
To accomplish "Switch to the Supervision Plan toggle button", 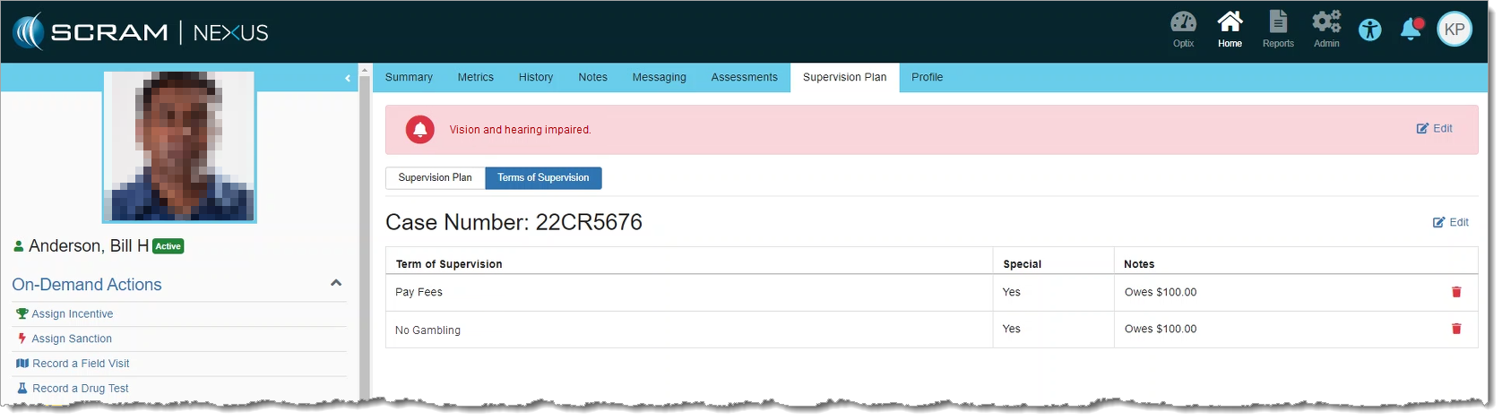I will 435,177.
